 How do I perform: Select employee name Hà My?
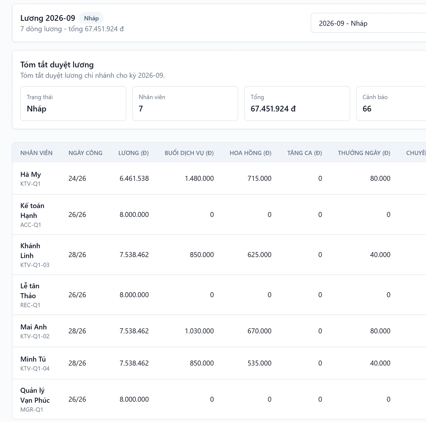(x=30, y=174)
